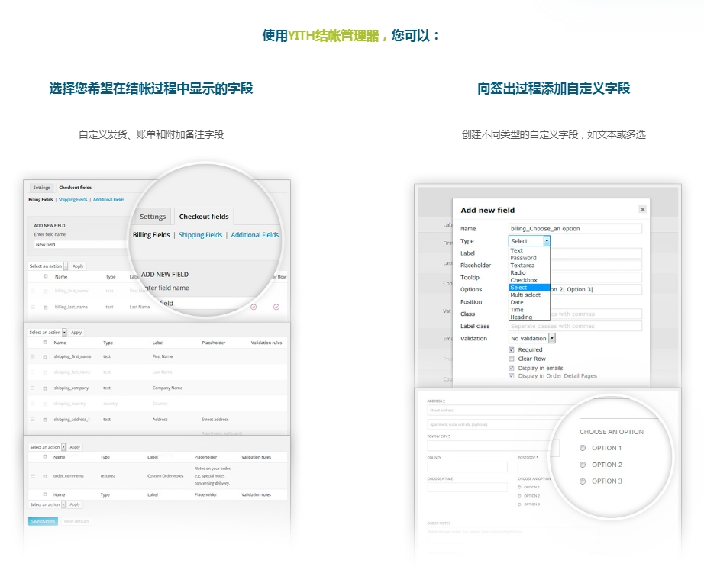Open the No validation dropdown
The height and width of the screenshot is (570, 704).
[532, 338]
